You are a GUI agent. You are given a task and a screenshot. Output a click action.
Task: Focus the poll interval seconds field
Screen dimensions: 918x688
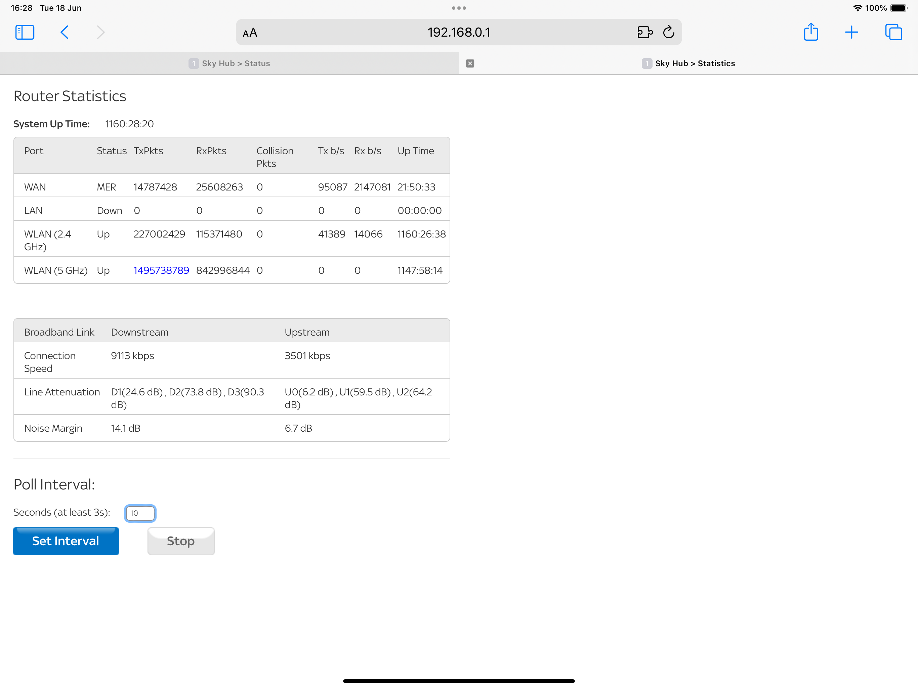tap(140, 513)
